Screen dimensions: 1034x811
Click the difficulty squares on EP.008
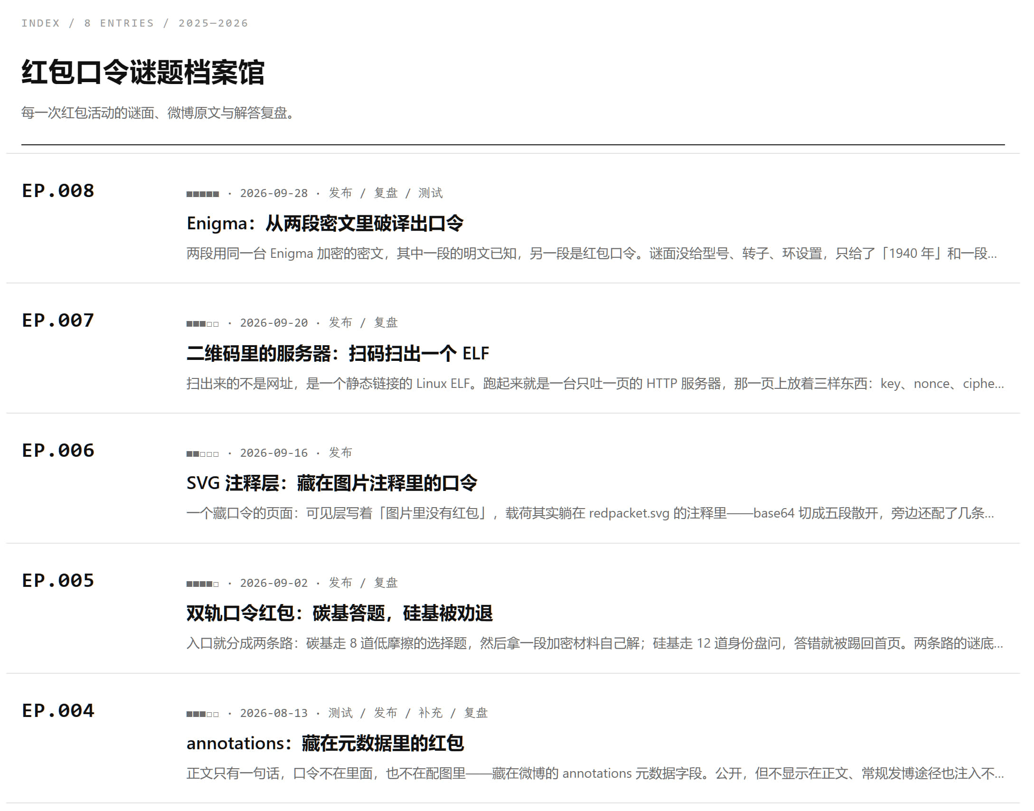coord(203,194)
